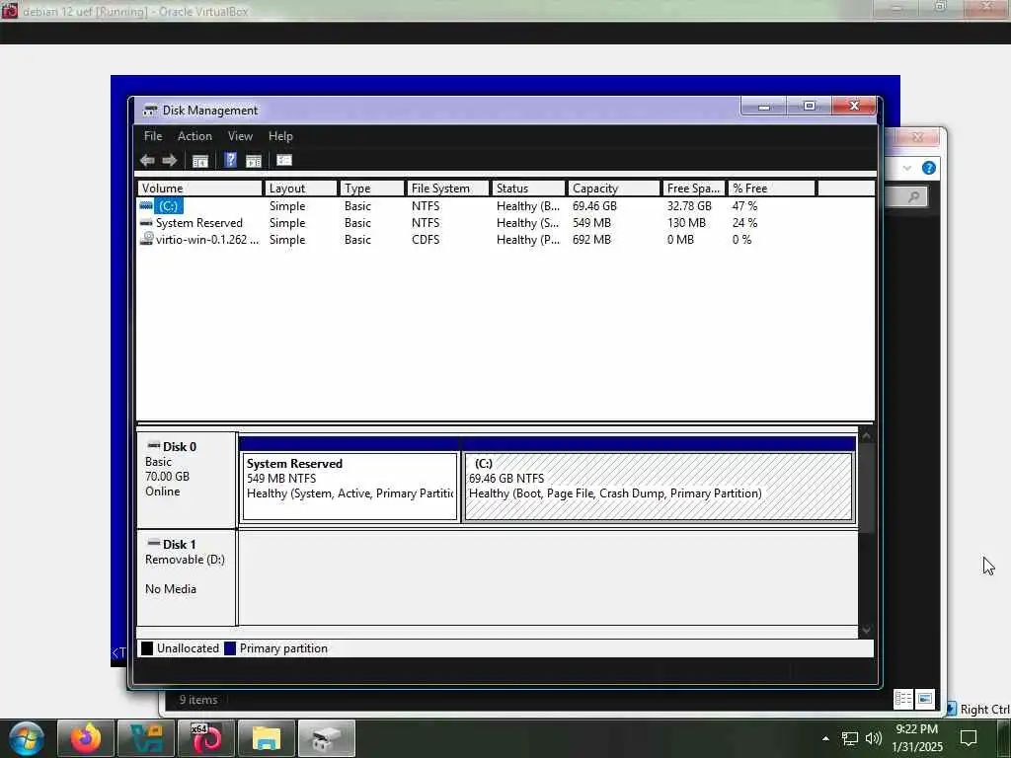
Task: Click the last toolbar icon with checklist
Action: (x=284, y=161)
